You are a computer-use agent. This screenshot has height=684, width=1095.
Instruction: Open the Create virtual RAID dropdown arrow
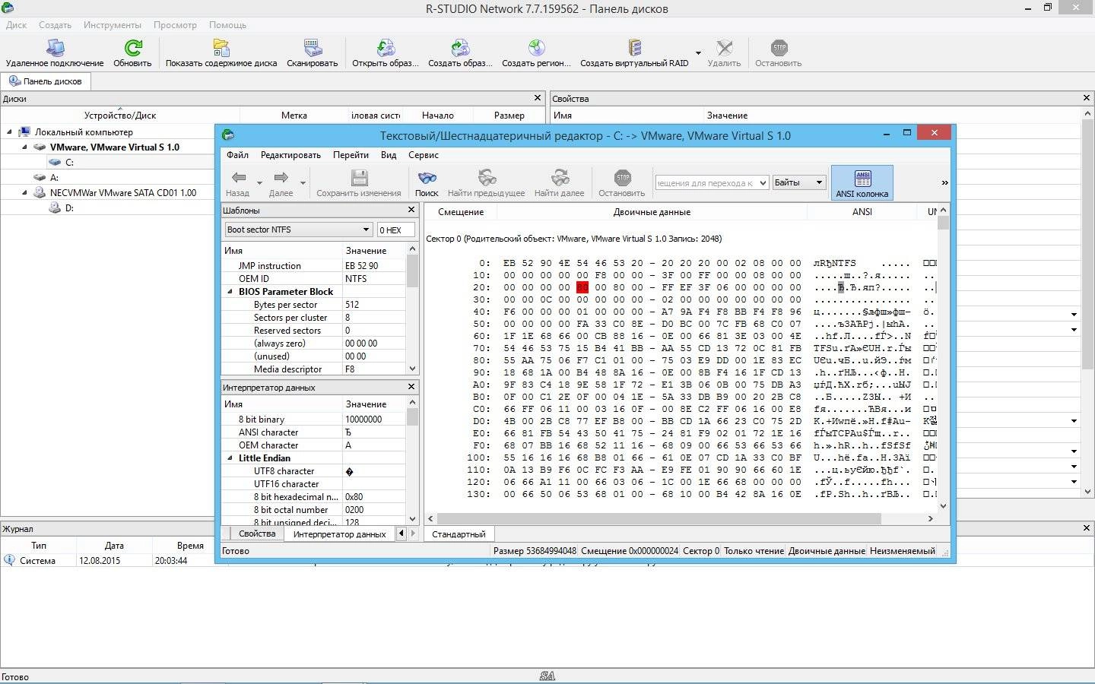point(698,53)
